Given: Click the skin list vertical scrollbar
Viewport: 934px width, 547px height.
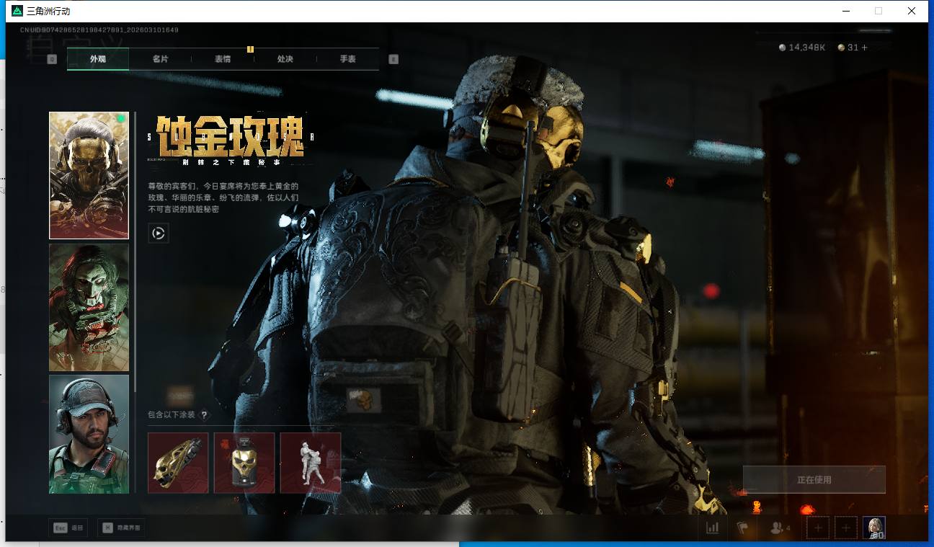Looking at the screenshot, I should [x=135, y=252].
